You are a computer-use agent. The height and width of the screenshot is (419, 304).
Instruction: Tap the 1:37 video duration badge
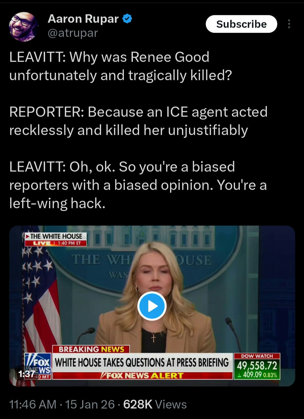(x=26, y=374)
